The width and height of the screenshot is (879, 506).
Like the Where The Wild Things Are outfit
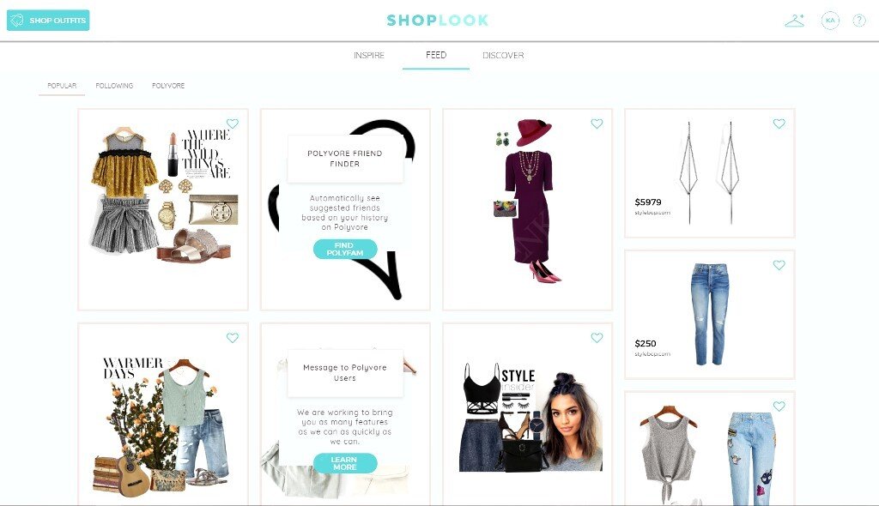(x=233, y=123)
